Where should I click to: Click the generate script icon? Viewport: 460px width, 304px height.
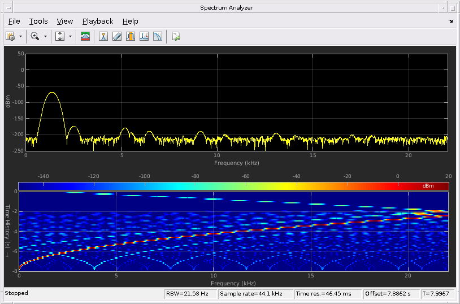pyautogui.click(x=176, y=36)
